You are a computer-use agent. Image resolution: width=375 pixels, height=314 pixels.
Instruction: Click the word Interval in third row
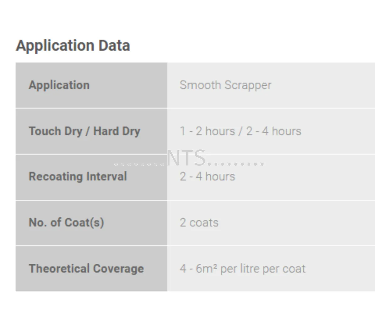(106, 176)
